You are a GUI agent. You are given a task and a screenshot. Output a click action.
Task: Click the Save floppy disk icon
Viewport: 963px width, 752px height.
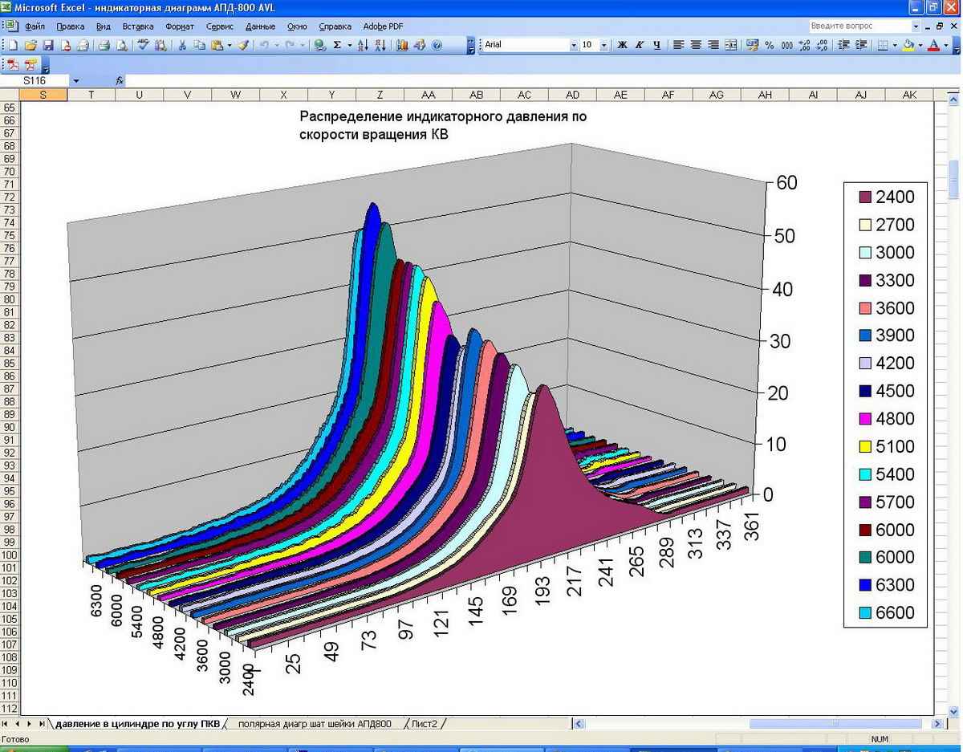click(48, 46)
